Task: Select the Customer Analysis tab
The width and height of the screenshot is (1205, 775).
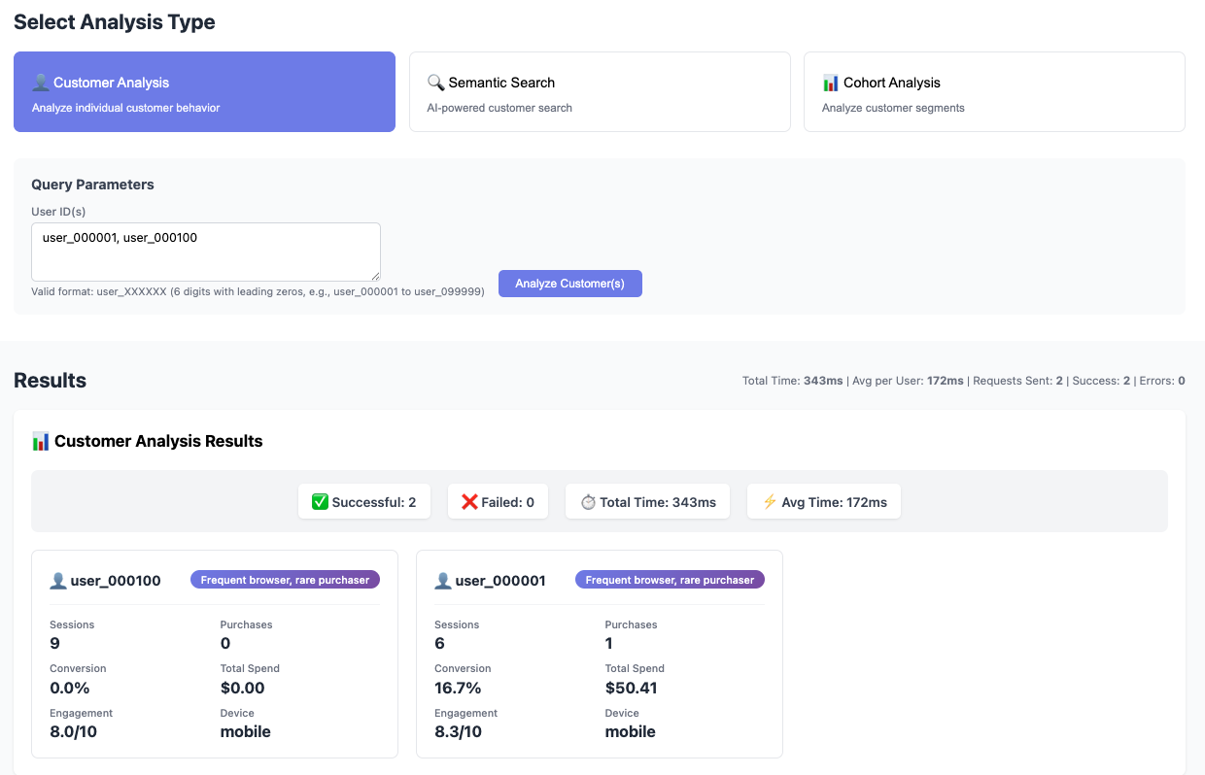Action: click(x=204, y=92)
